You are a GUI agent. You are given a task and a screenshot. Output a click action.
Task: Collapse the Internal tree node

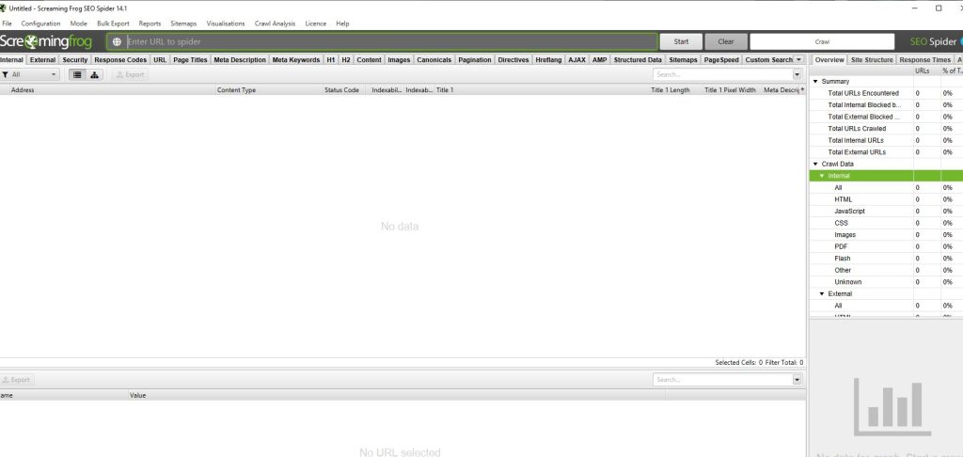point(822,176)
